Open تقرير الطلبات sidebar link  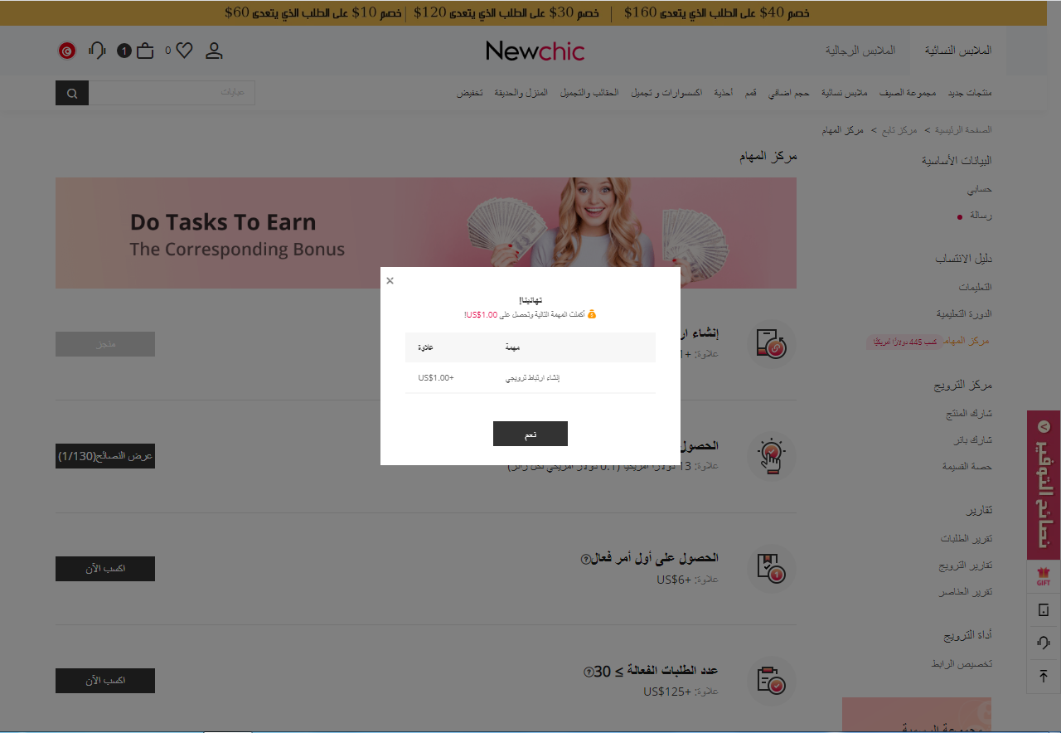(967, 539)
